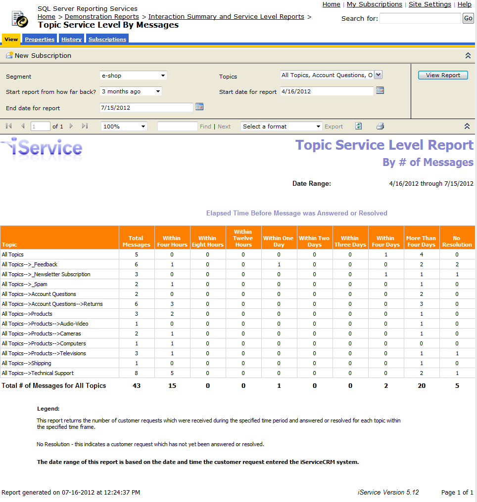This screenshot has height=502, width=477.
Task: Collapse the parameters area
Action: click(468, 55)
